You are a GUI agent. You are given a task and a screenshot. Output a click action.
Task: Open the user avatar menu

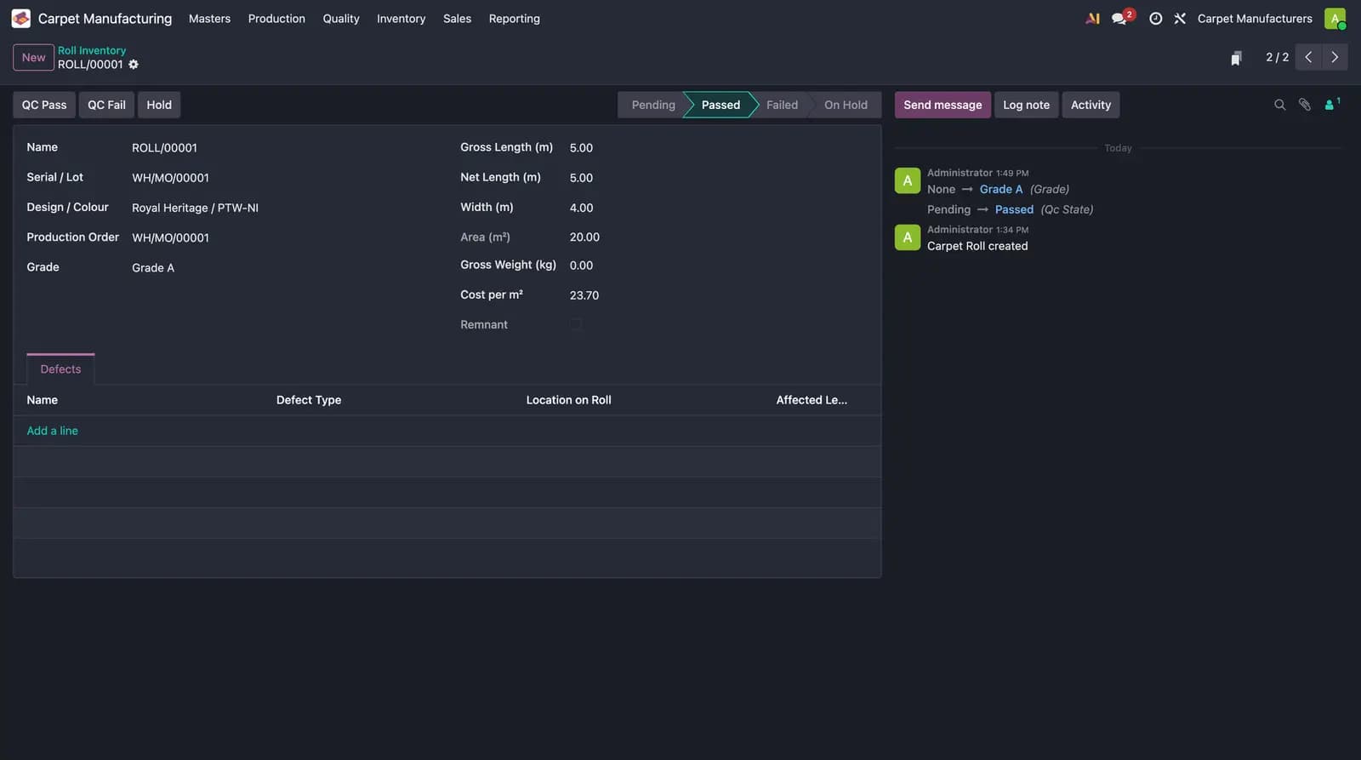pyautogui.click(x=1335, y=19)
